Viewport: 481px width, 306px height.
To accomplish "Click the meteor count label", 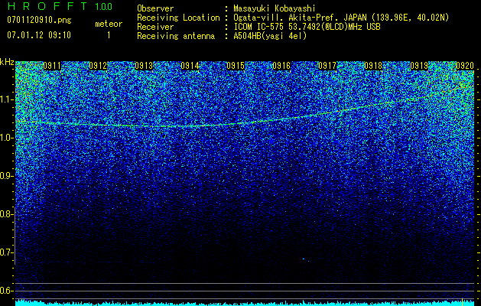I will tap(109, 24).
